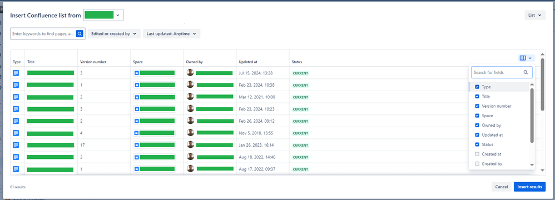555x200 pixels.
Task: Expand Last updated: Anytime filter
Action: pos(172,33)
